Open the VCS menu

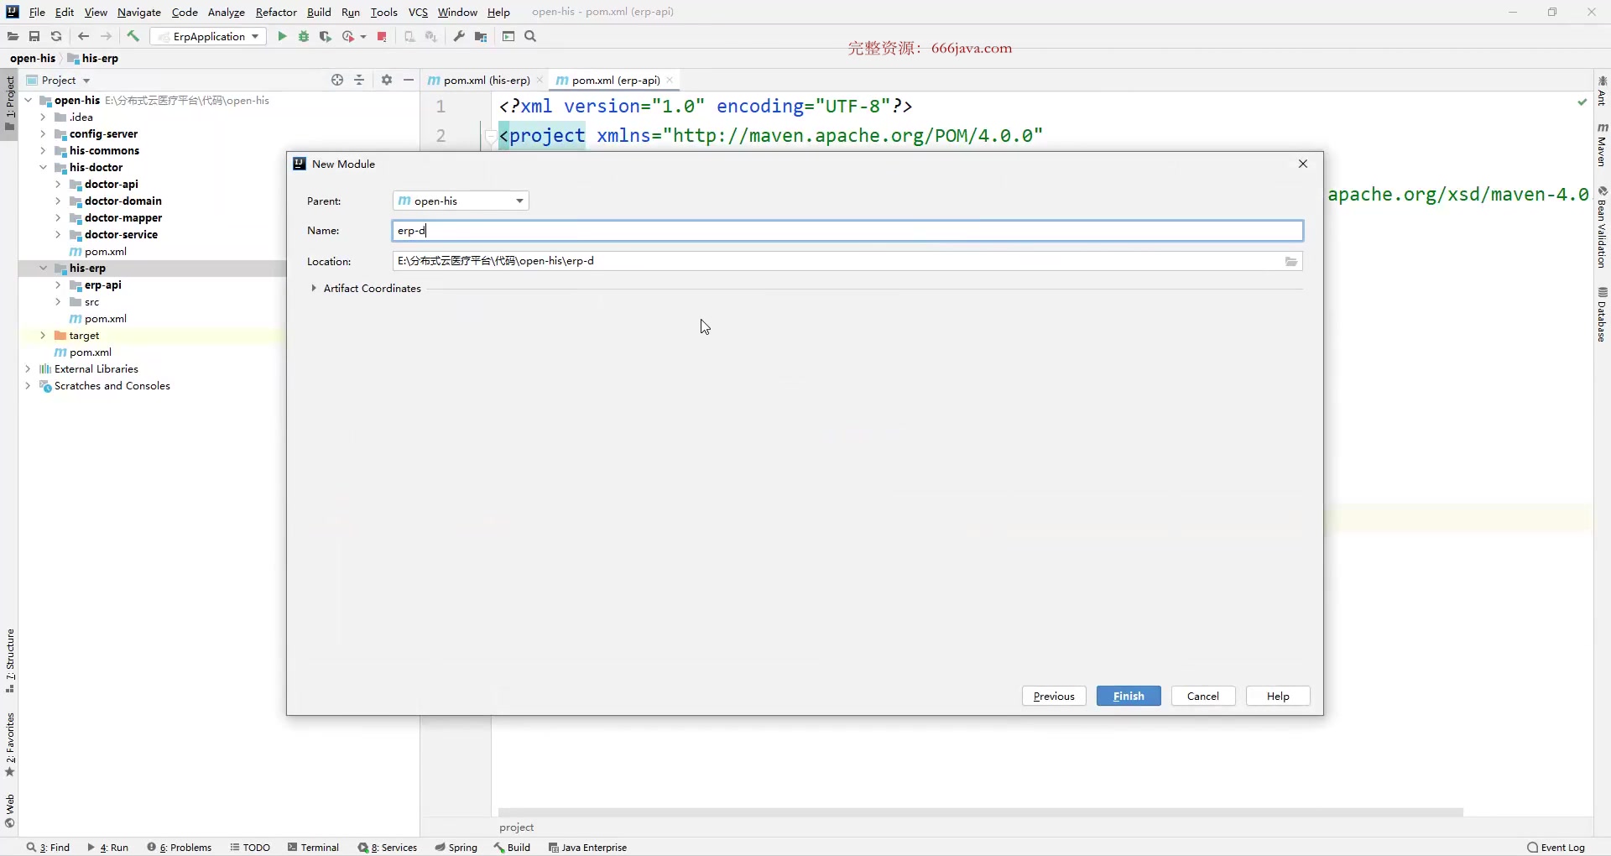tap(418, 12)
